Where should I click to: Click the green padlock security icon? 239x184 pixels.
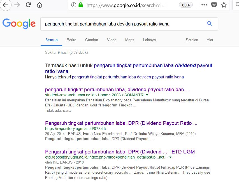pyautogui.click(x=81, y=5)
